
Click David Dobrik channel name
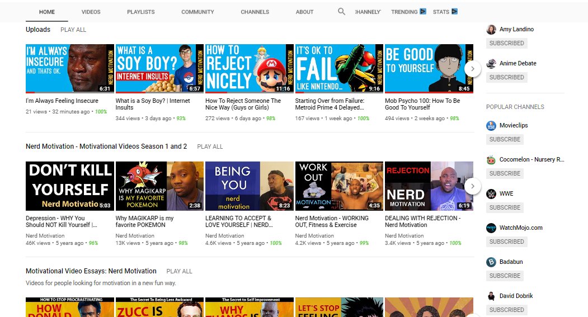[x=516, y=296]
